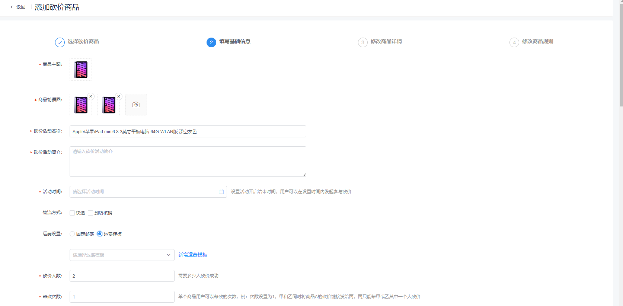Screen dimensions: 623x306
Task: Open the activity time picker field
Action: click(x=145, y=192)
